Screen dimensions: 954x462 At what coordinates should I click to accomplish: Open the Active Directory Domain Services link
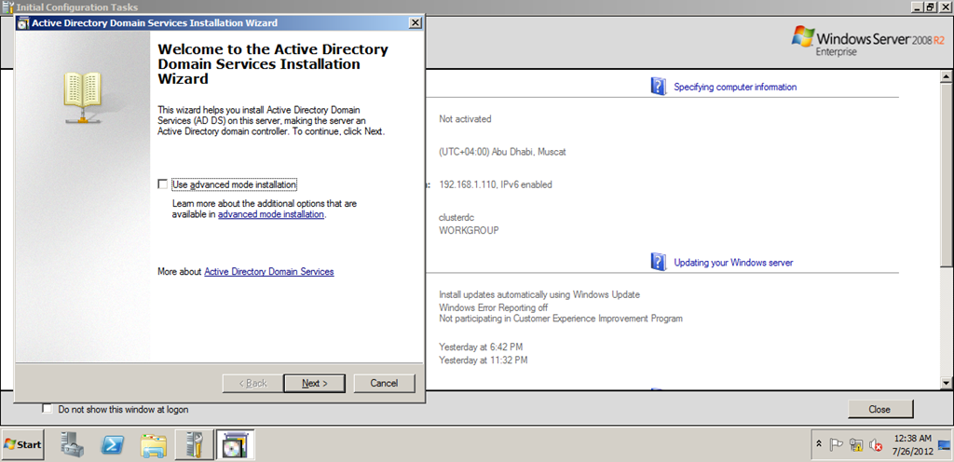pyautogui.click(x=269, y=272)
